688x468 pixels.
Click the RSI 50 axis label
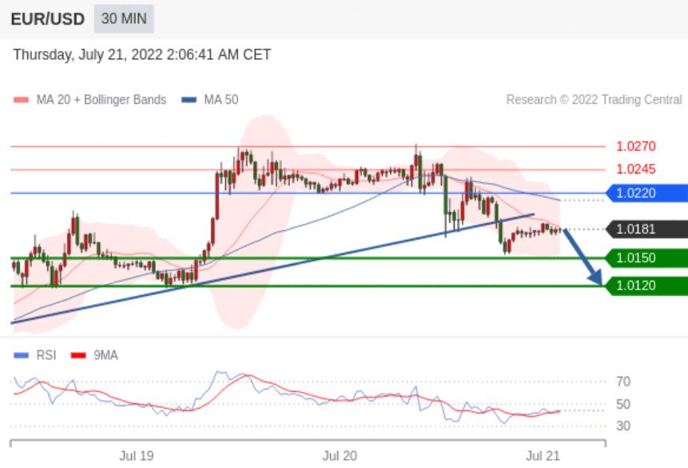(623, 404)
